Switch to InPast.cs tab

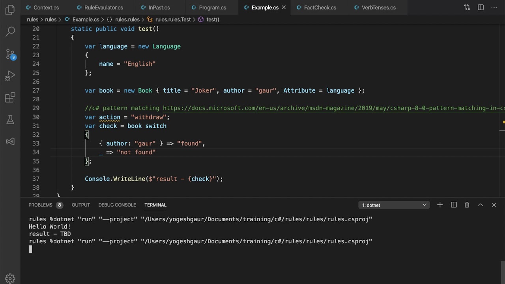click(159, 7)
